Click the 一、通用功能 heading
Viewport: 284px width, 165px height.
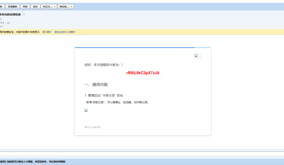(x=96, y=85)
